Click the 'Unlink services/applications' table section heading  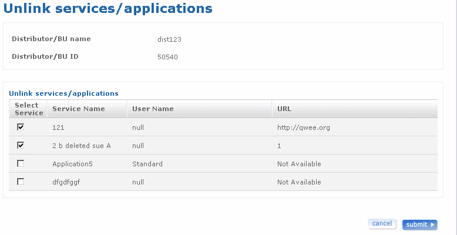[63, 93]
